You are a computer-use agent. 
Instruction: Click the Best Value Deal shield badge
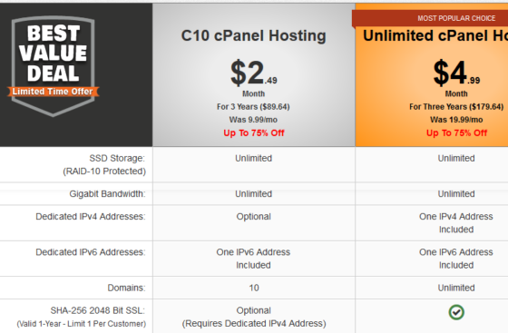click(x=54, y=66)
